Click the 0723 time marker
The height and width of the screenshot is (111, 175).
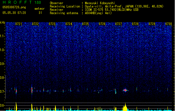point(52,24)
